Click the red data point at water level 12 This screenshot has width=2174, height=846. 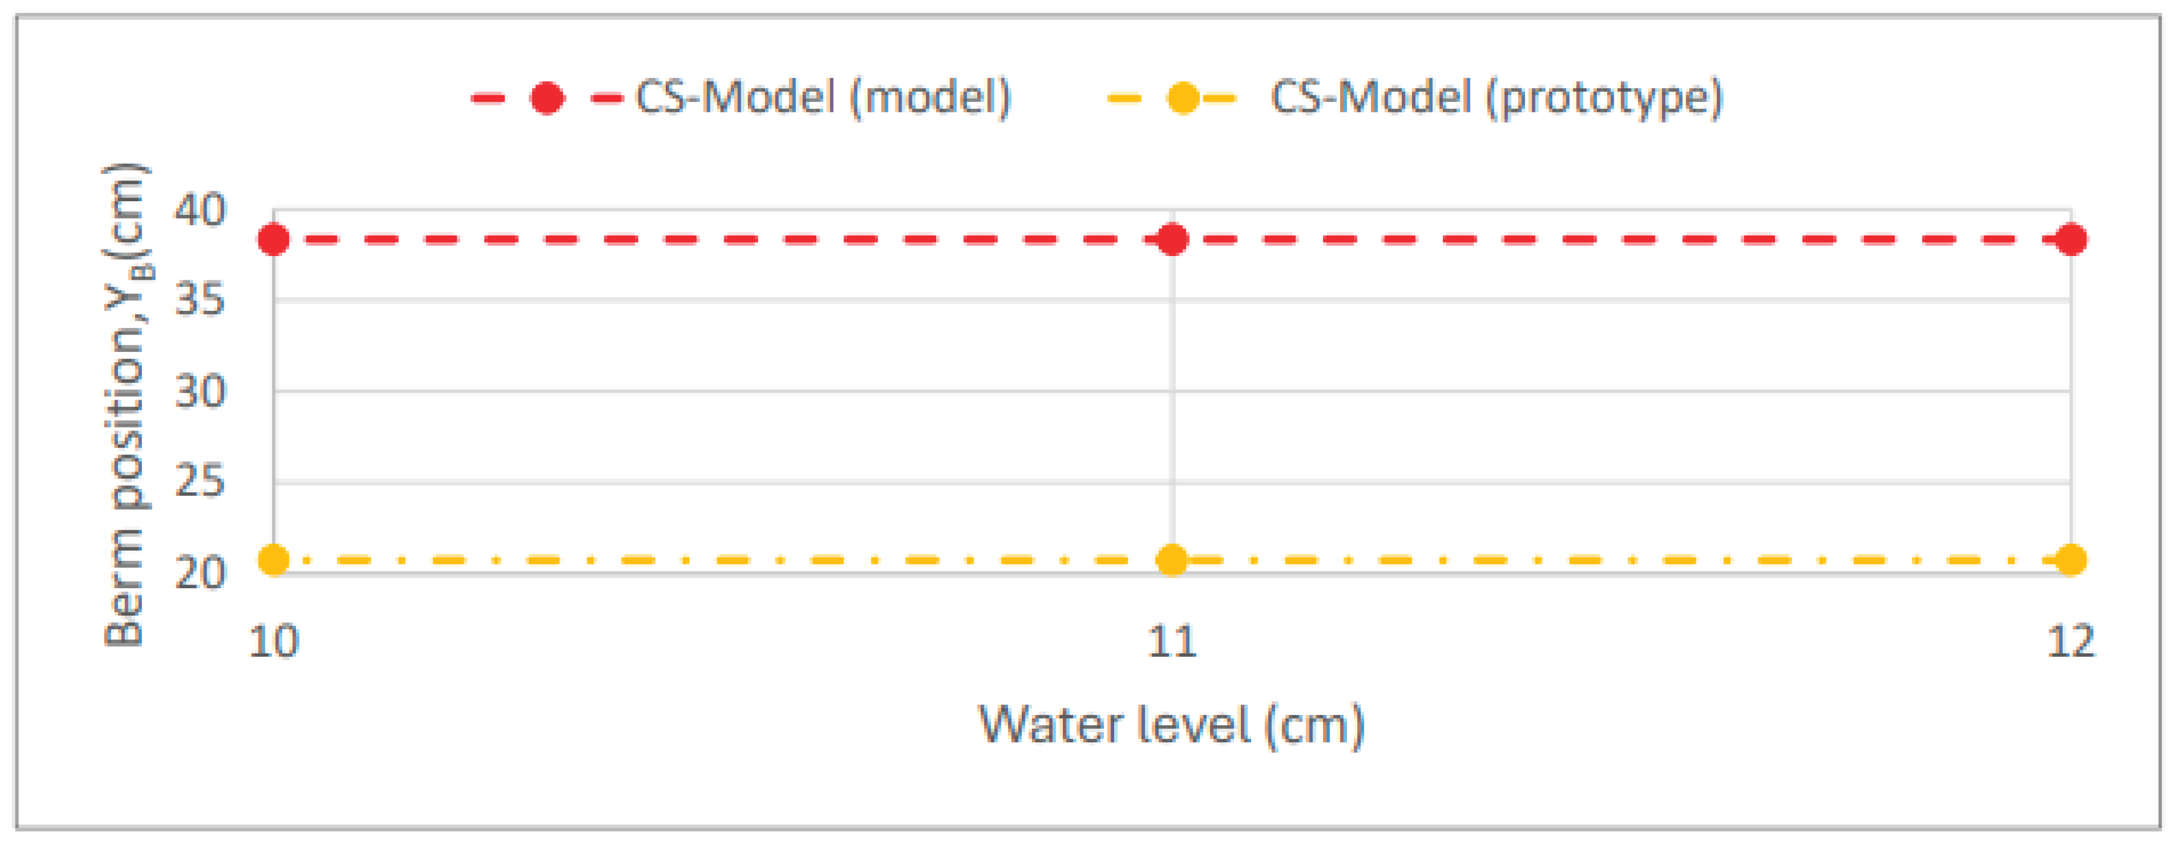coord(2071,239)
